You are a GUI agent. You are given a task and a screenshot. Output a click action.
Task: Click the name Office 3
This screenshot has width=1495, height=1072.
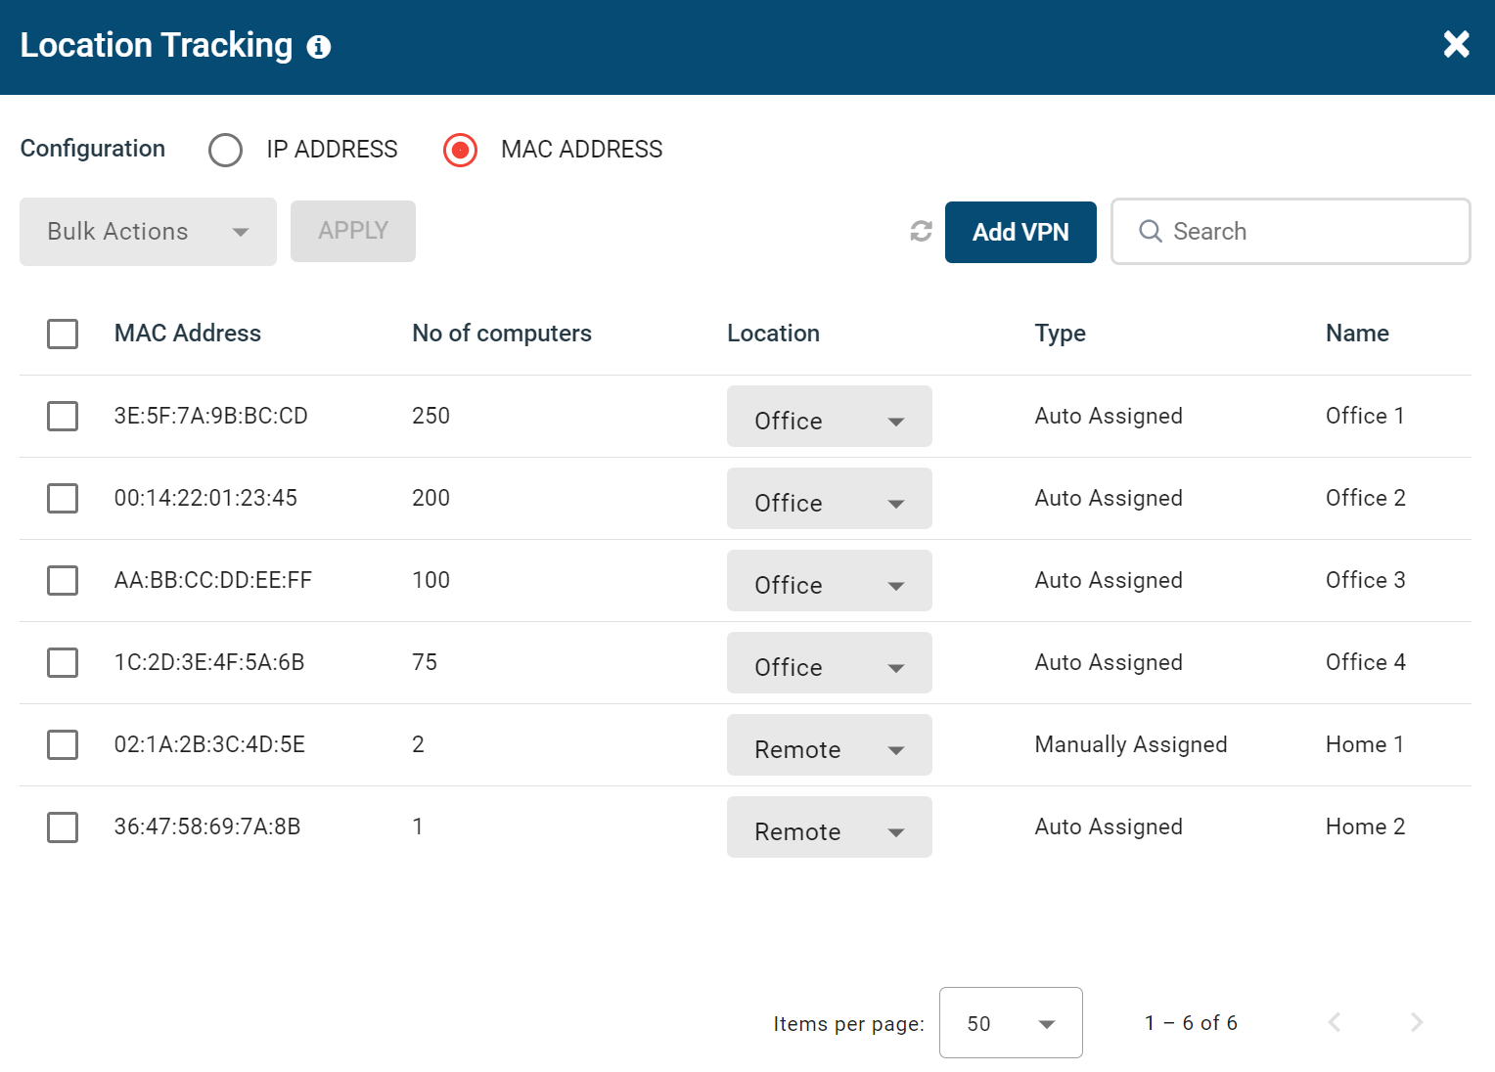tap(1366, 580)
